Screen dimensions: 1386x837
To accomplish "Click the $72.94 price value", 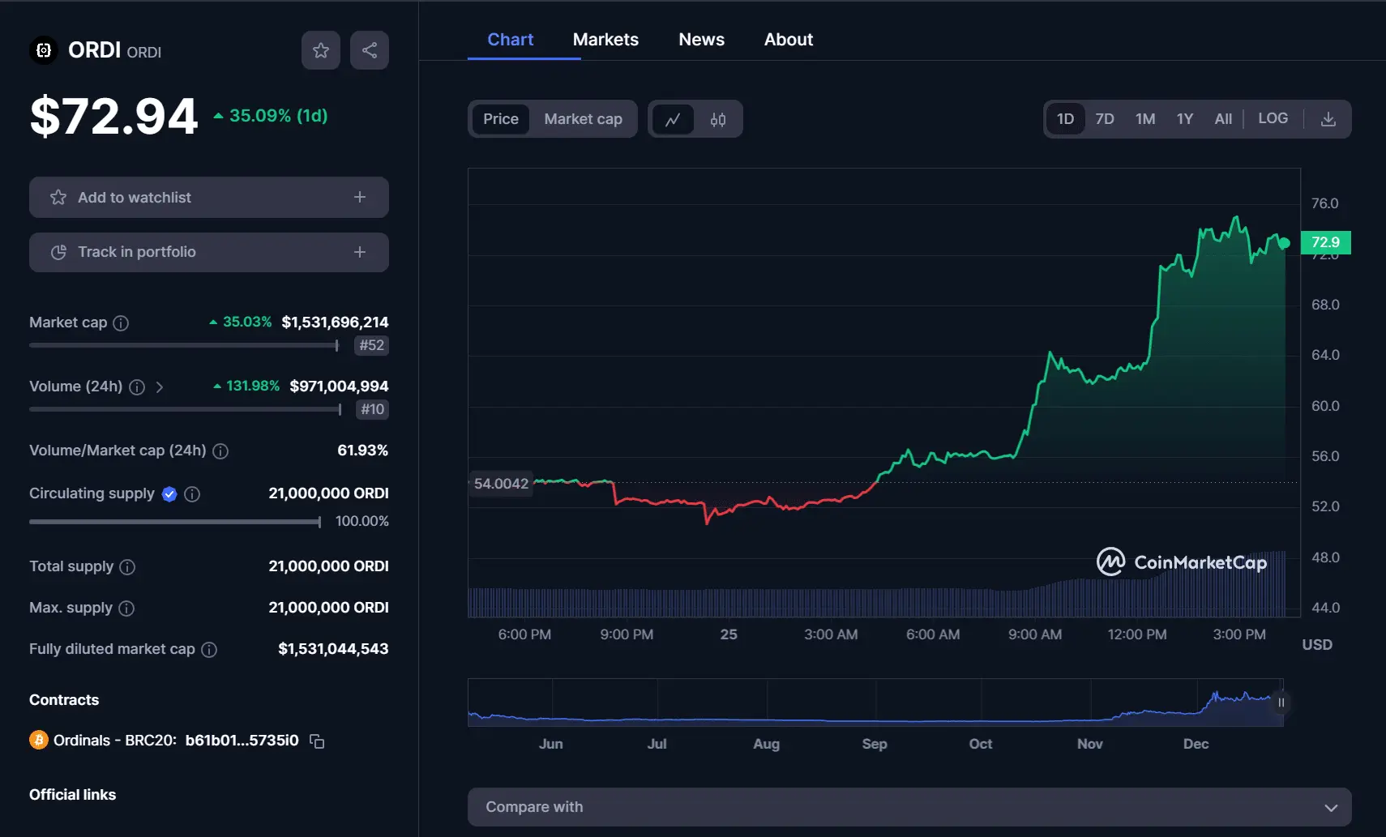I will pyautogui.click(x=113, y=116).
